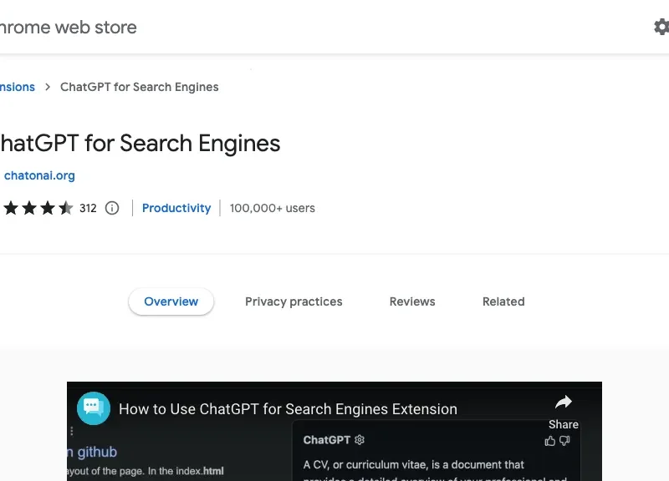Open the Reviews tab
The width and height of the screenshot is (669, 481).
[x=411, y=301]
